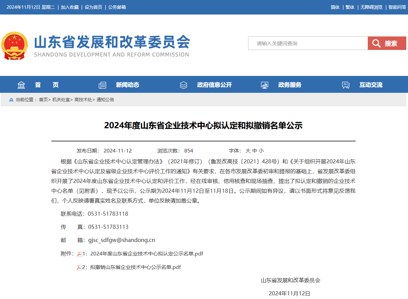Click the national emblem logo
The height and width of the screenshot is (299, 408).
click(15, 46)
